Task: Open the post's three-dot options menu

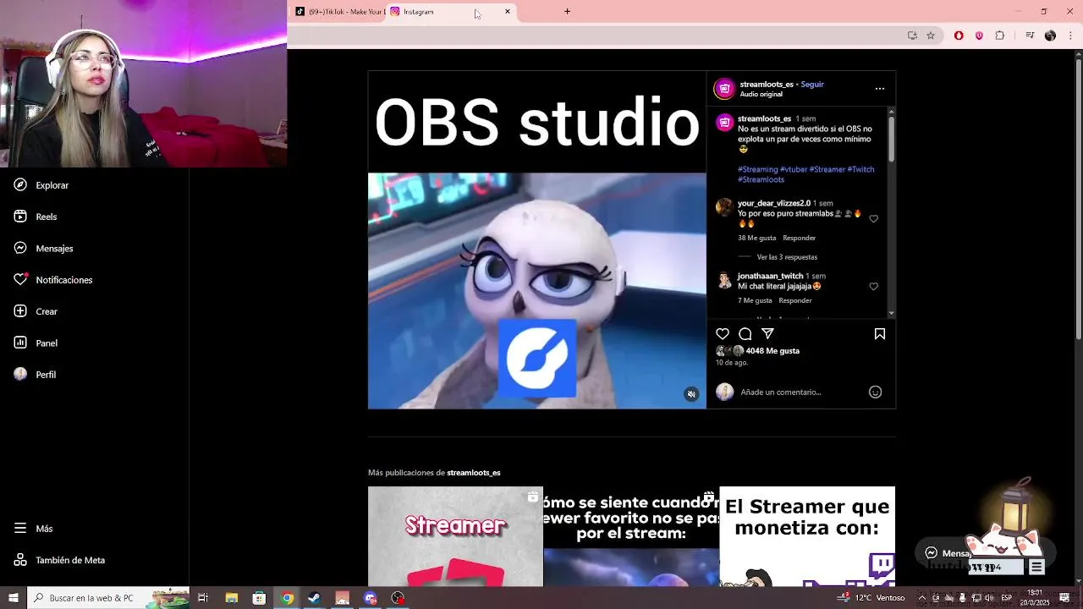Action: pos(880,88)
